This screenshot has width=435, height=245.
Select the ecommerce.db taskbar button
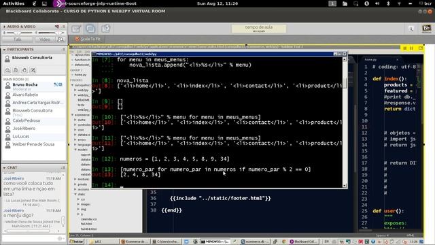pyautogui.click(x=255, y=242)
